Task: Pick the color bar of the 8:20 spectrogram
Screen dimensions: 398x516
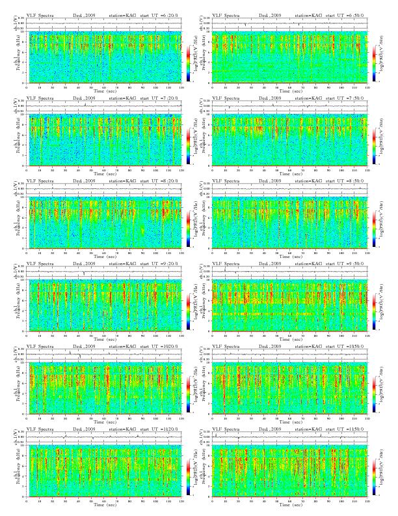Action: (188, 229)
